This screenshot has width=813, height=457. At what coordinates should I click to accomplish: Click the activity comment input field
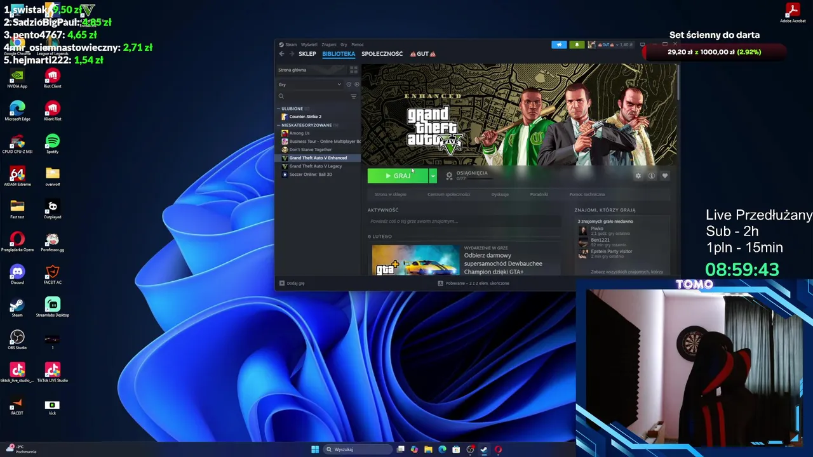click(x=464, y=222)
